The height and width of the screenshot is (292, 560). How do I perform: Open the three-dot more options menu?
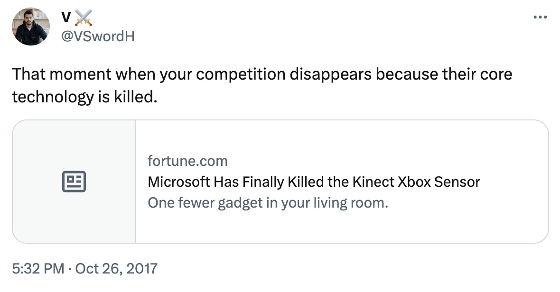tap(541, 18)
